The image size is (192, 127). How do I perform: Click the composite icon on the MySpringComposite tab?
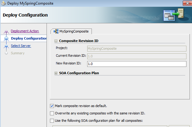pos(56,31)
